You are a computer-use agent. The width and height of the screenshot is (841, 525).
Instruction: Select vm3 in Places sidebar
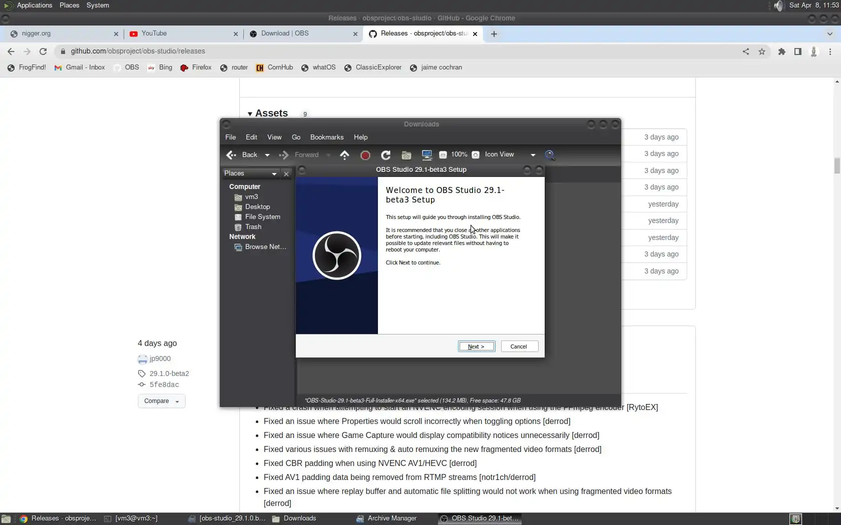click(251, 197)
